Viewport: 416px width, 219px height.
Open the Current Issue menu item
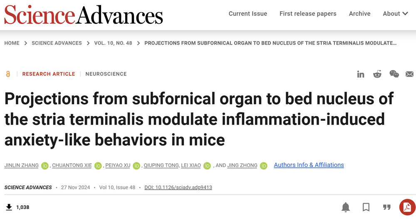248,14
